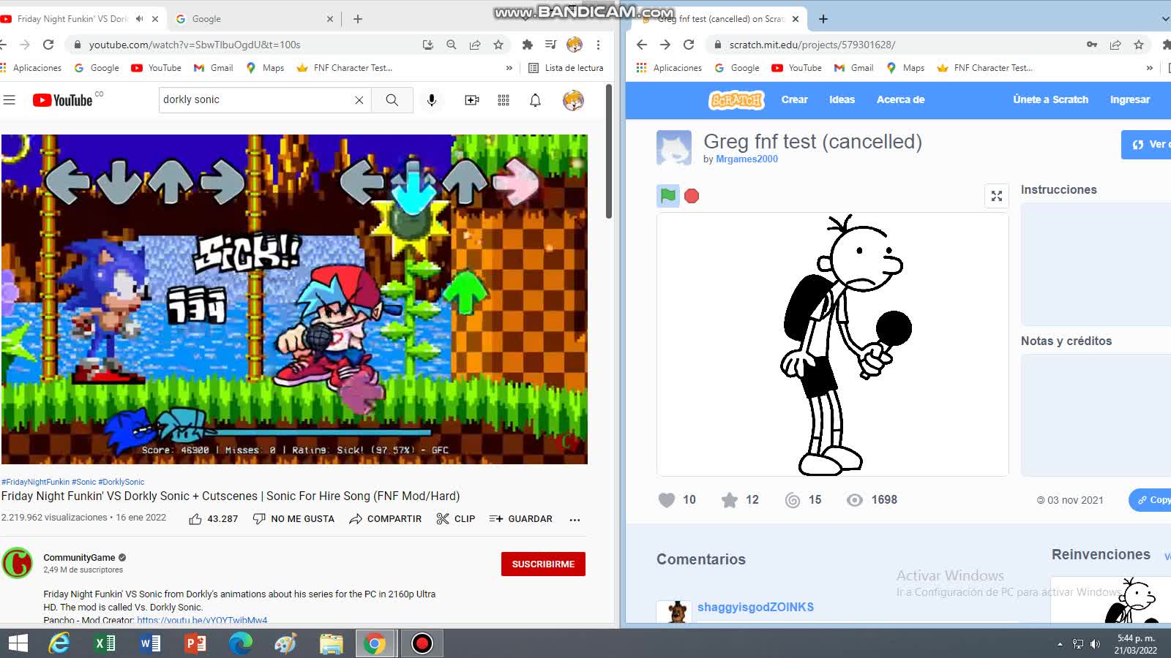Click Únete a Scratch link
1171x658 pixels.
1050,99
